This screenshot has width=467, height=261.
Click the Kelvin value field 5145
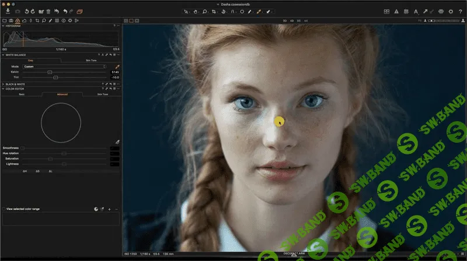click(115, 72)
